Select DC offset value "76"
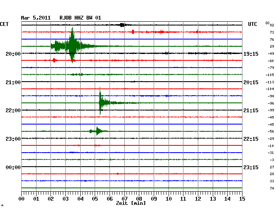Image resolution: width=276 pixels, height=210 pixels. point(272,40)
